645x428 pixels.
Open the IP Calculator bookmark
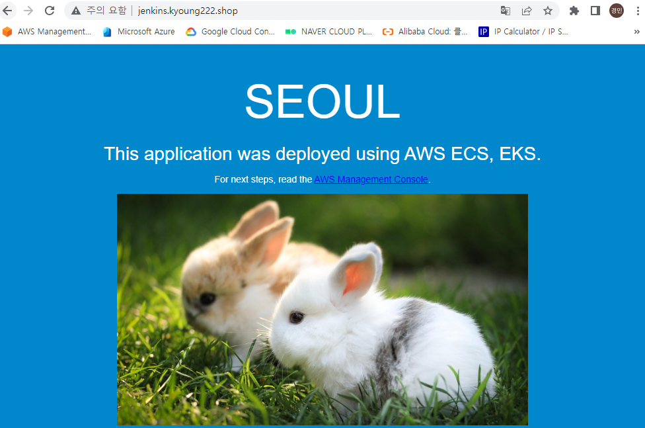[x=523, y=32]
